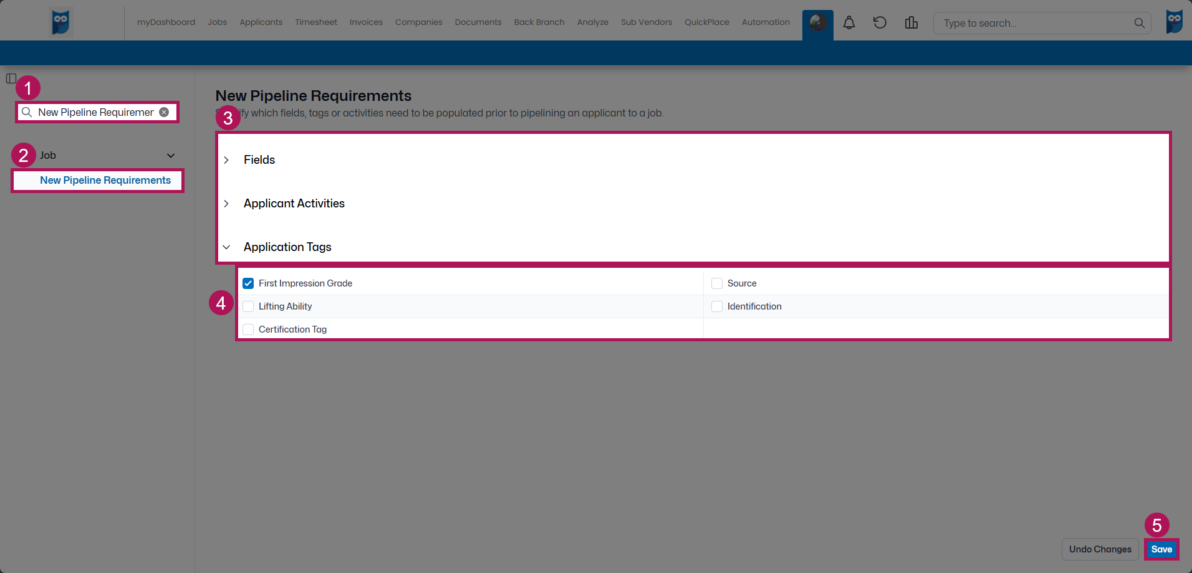The width and height of the screenshot is (1192, 573).
Task: Open the notifications bell
Action: point(849,23)
